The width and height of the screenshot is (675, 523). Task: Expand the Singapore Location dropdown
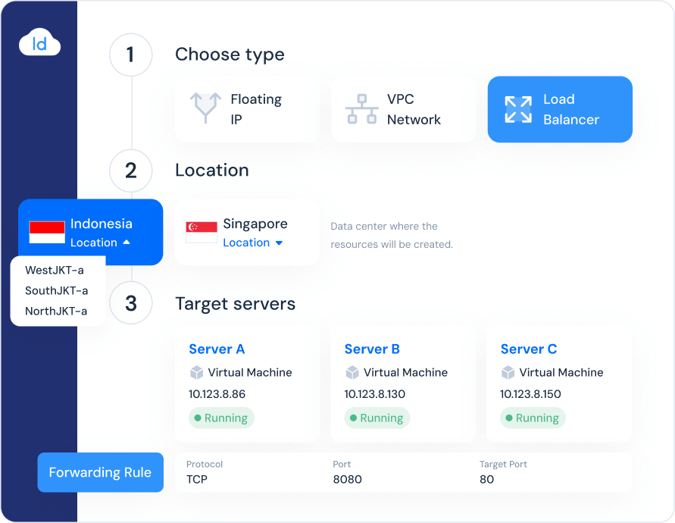point(252,243)
